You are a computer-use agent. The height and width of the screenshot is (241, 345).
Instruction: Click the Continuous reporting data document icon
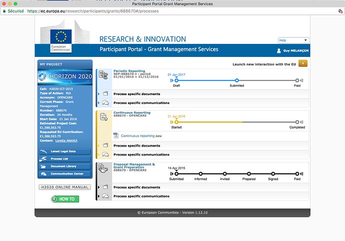click(x=115, y=135)
